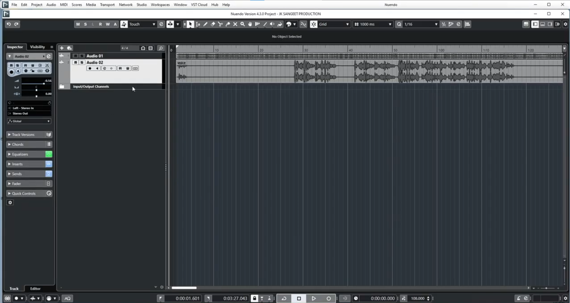Solo the Audio 01 track
The image size is (570, 303).
coord(82,56)
